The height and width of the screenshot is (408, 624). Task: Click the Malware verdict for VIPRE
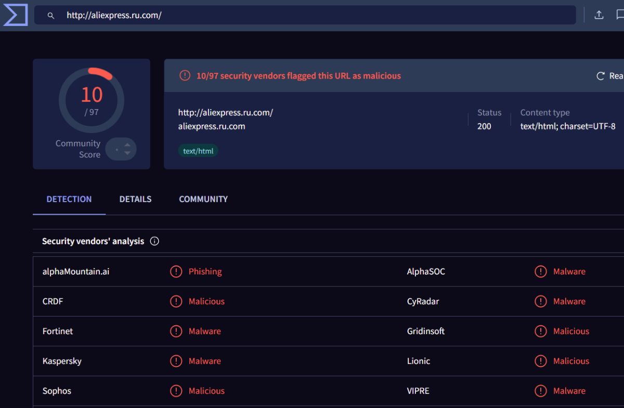(569, 391)
